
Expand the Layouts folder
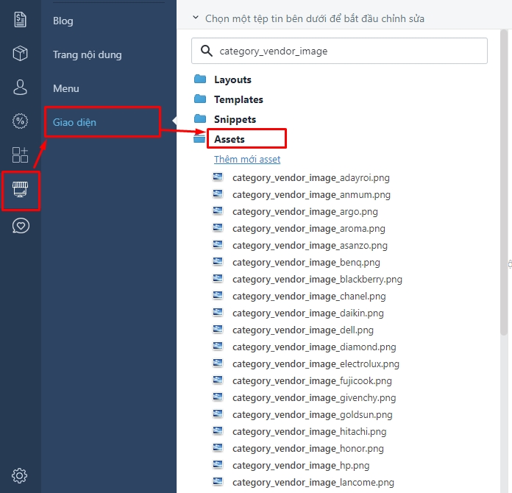(232, 79)
